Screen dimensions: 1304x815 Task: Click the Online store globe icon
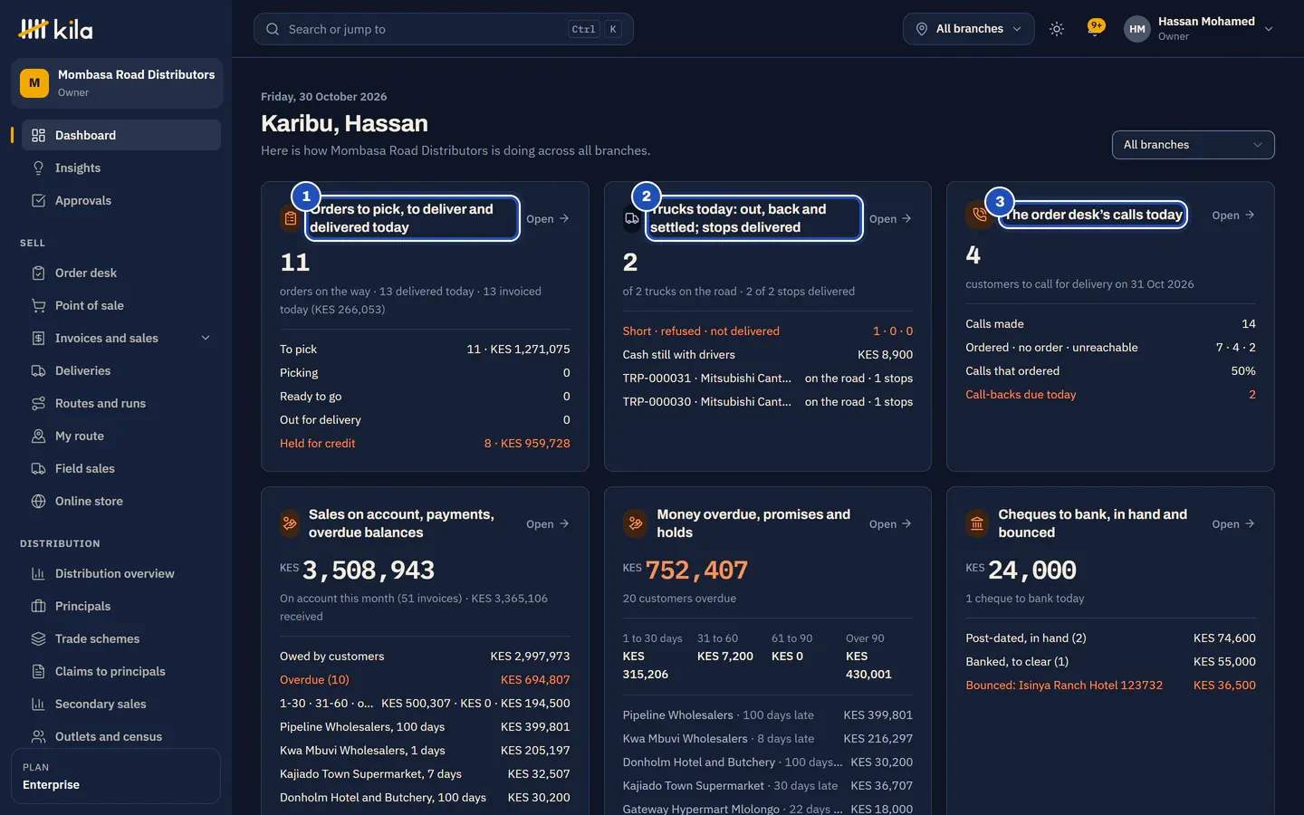coord(38,501)
